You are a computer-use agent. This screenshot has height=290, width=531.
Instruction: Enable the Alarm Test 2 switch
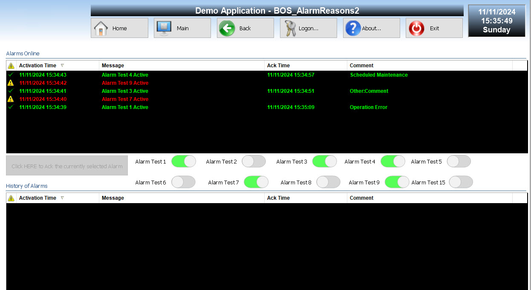[254, 161]
